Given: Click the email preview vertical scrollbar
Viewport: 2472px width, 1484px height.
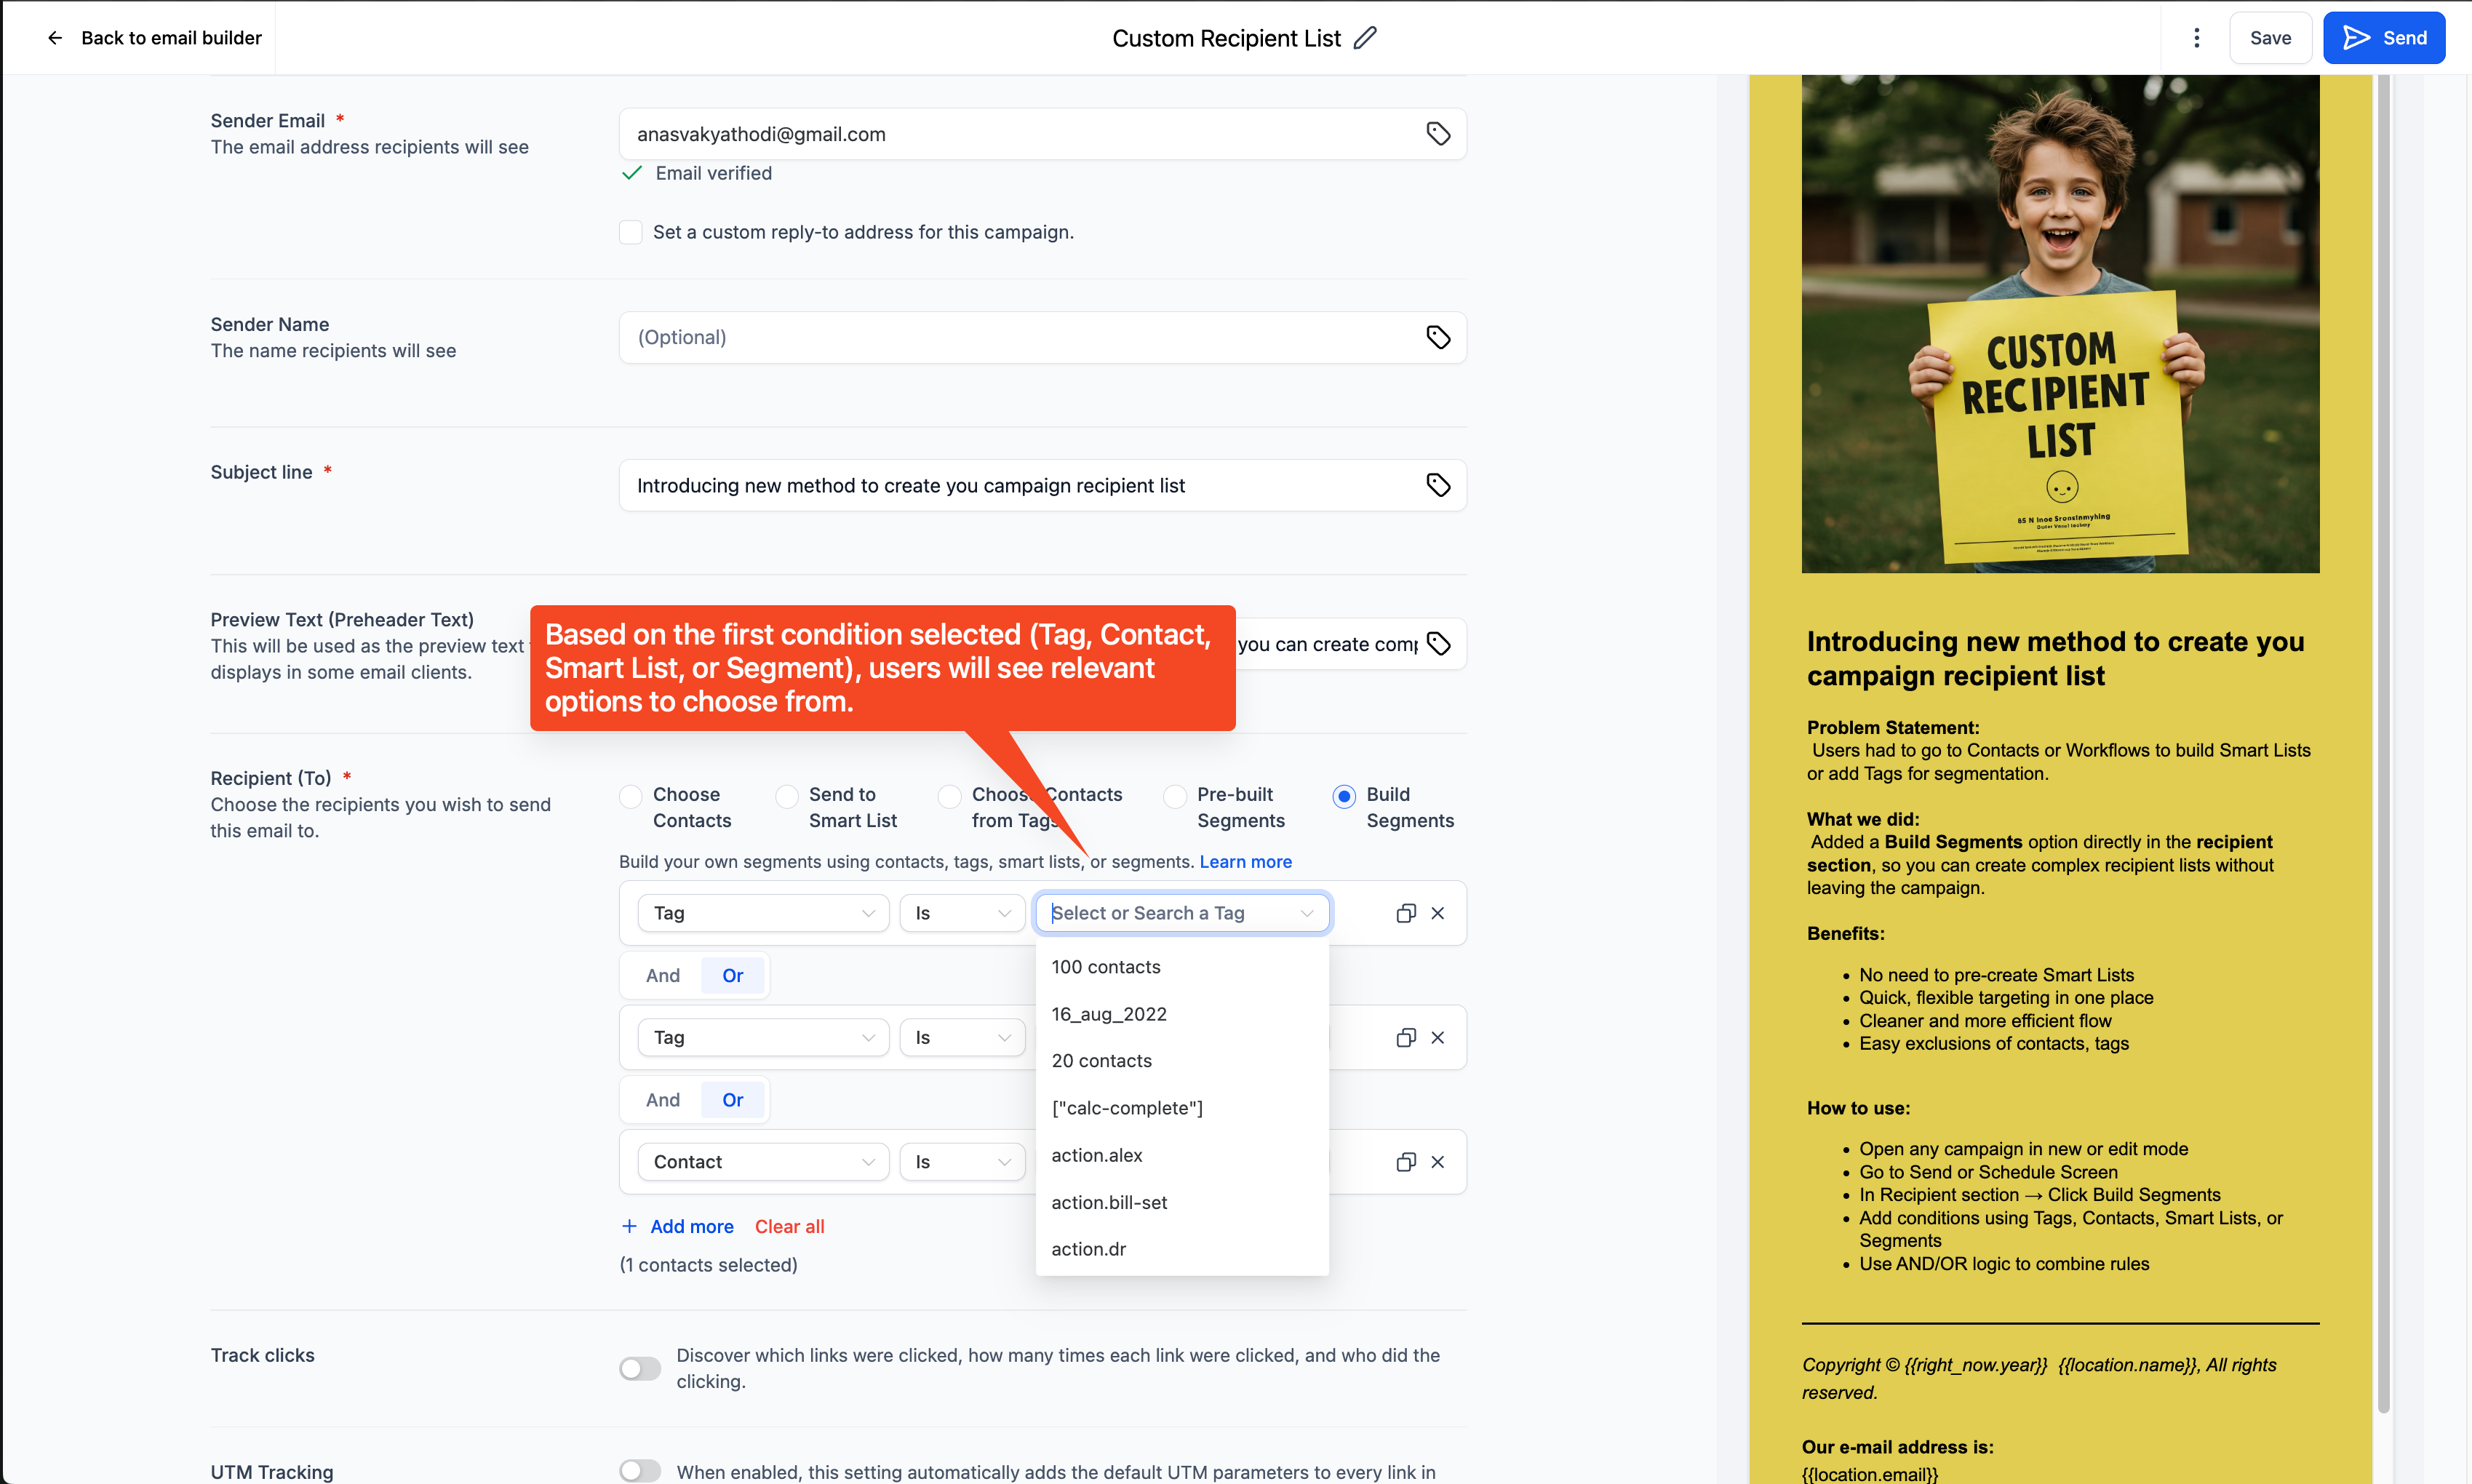Looking at the screenshot, I should 2383,740.
